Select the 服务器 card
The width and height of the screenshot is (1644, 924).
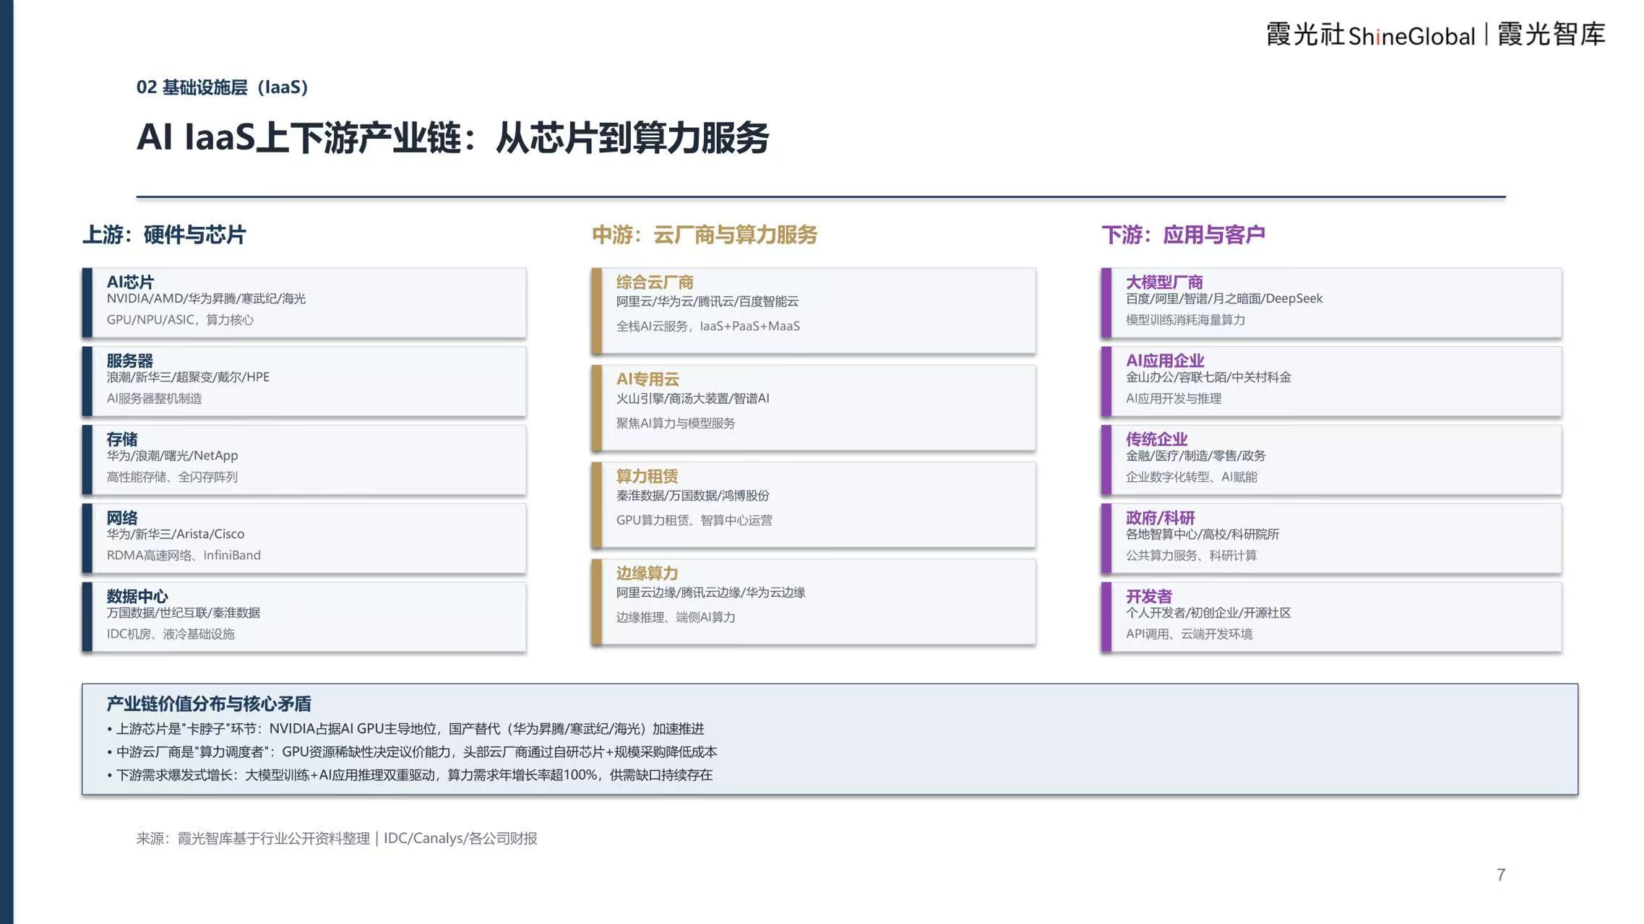304,381
